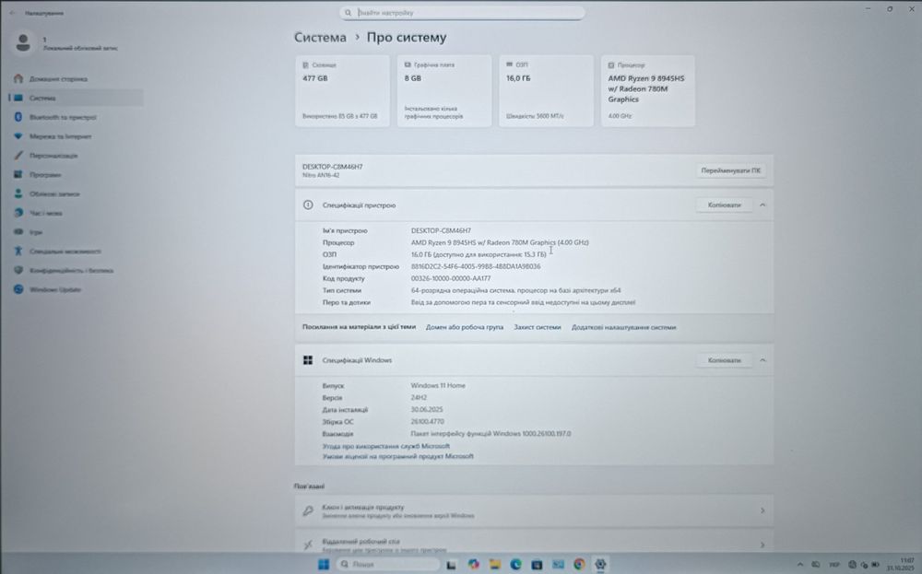Open Додаткові налаштування системи link
This screenshot has height=574, width=922.
[x=624, y=327]
